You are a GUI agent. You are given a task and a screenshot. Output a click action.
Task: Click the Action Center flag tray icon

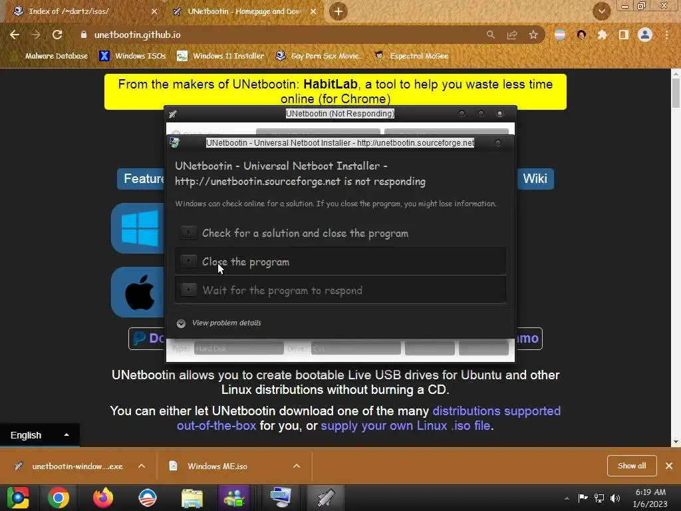pyautogui.click(x=583, y=498)
